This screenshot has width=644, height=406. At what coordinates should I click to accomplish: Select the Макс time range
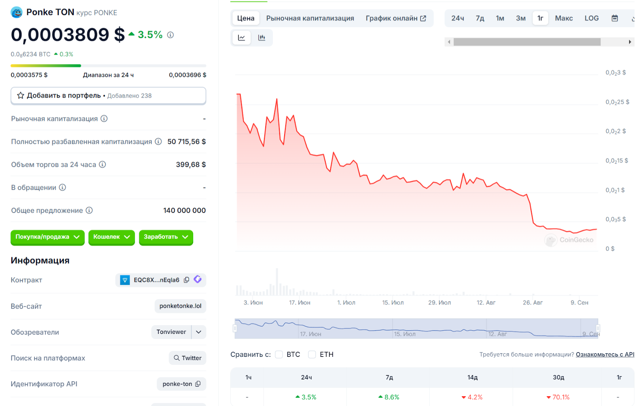(564, 18)
